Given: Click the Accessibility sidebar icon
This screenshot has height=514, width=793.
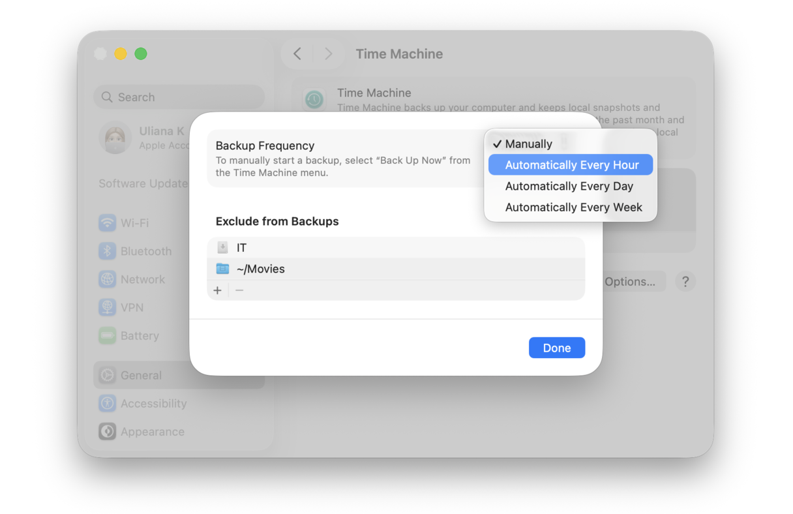Looking at the screenshot, I should [107, 404].
